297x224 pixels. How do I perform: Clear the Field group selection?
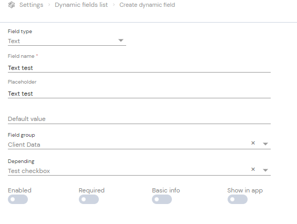coord(253,143)
